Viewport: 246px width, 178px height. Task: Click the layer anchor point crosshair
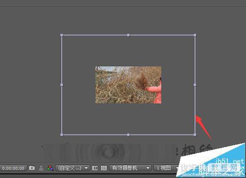coord(128,85)
